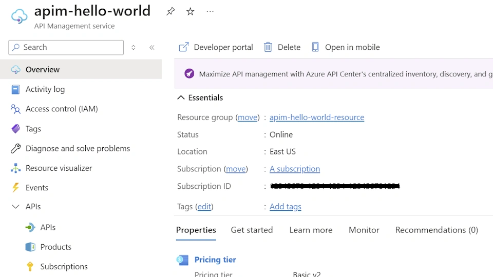
Task: Click the search magnifier icon
Action: click(x=16, y=47)
